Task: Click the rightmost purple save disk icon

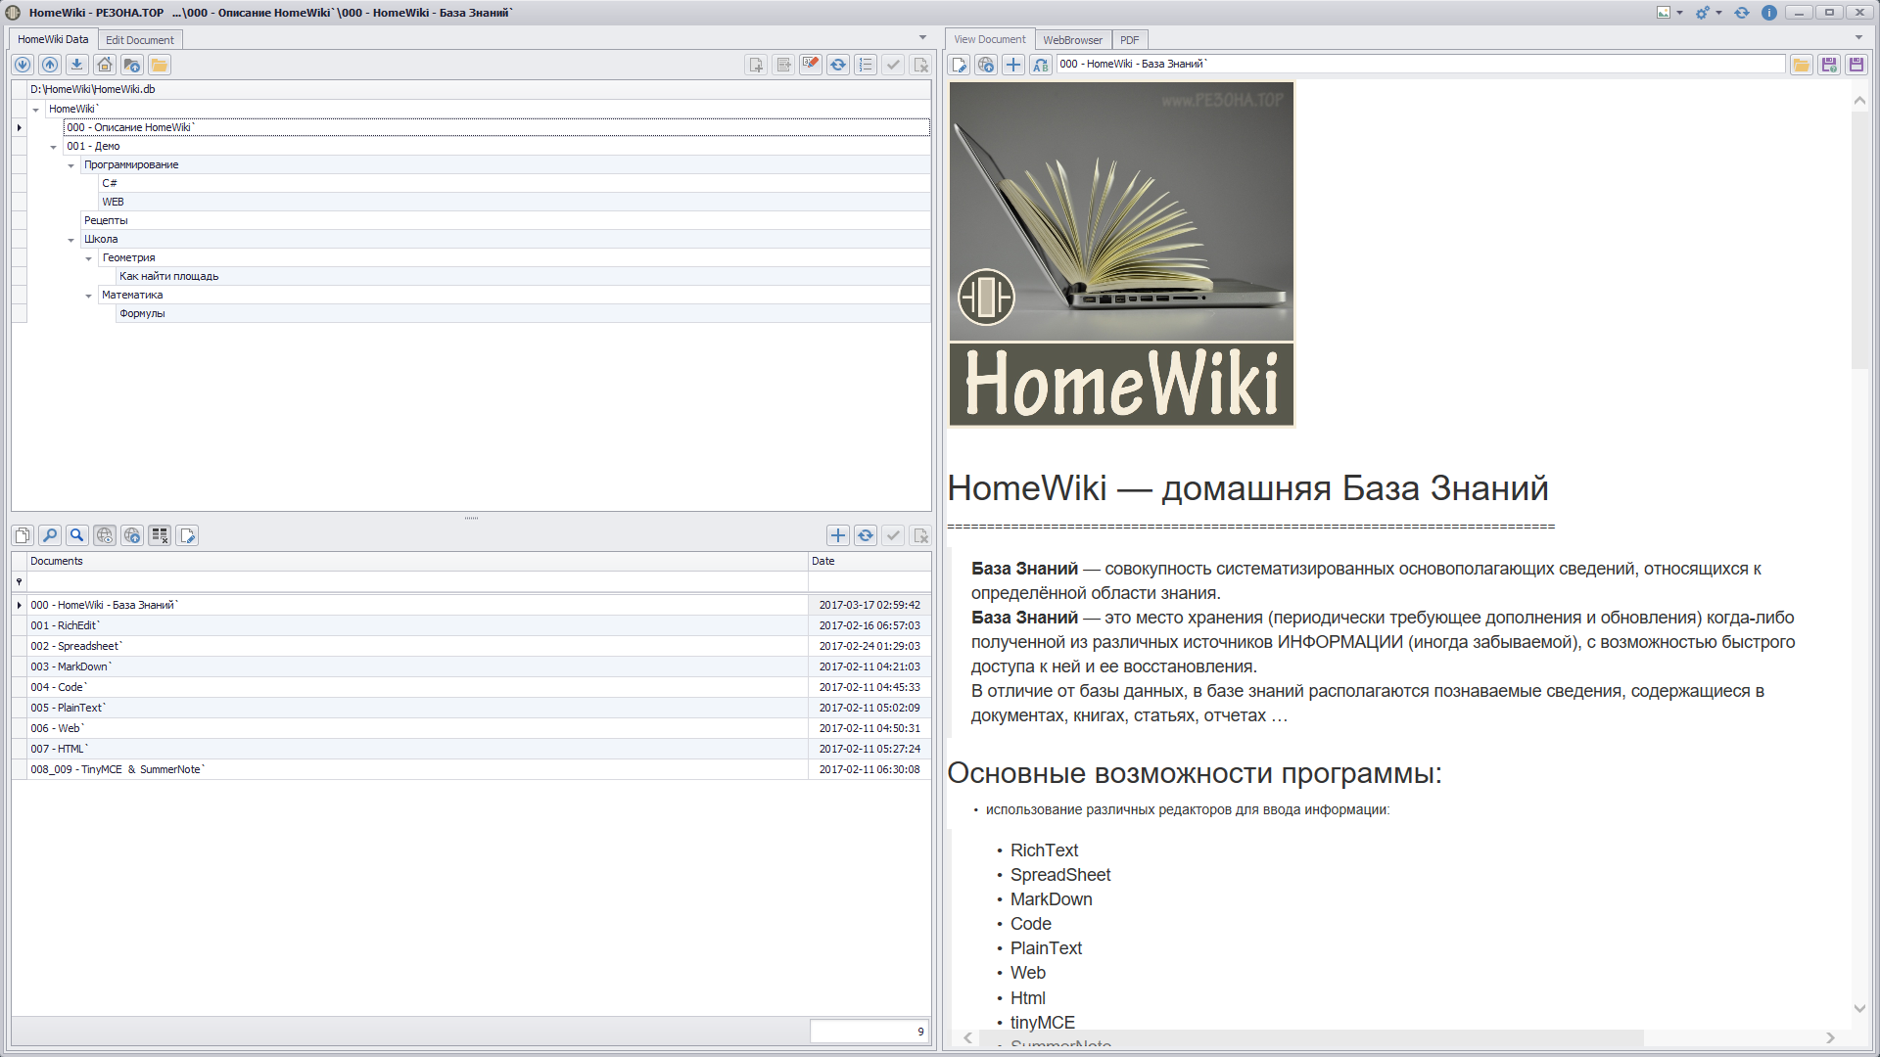Action: click(1856, 65)
